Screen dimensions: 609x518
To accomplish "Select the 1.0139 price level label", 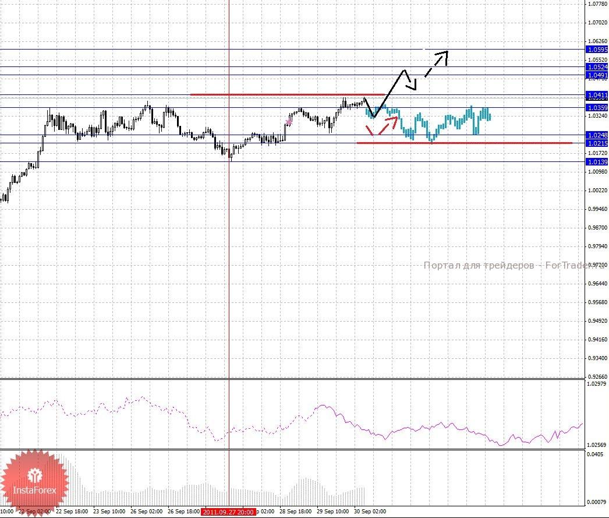I will click(x=597, y=162).
